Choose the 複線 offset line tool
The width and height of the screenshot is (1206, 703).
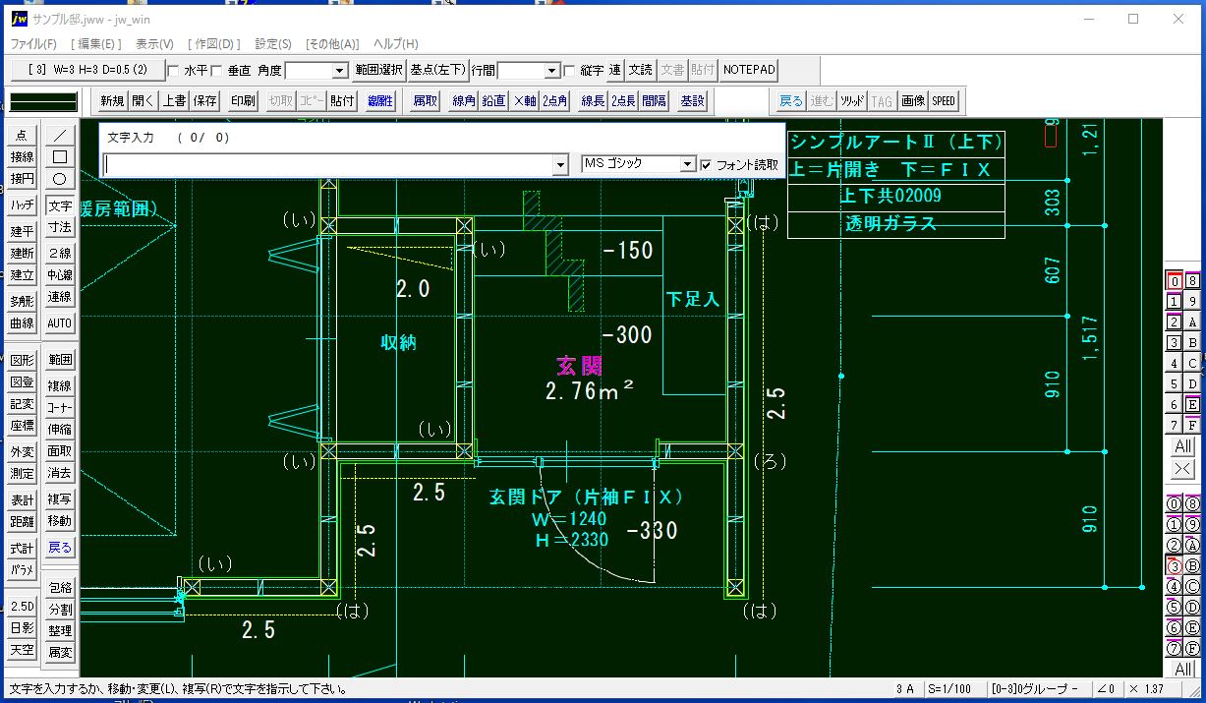[x=60, y=385]
